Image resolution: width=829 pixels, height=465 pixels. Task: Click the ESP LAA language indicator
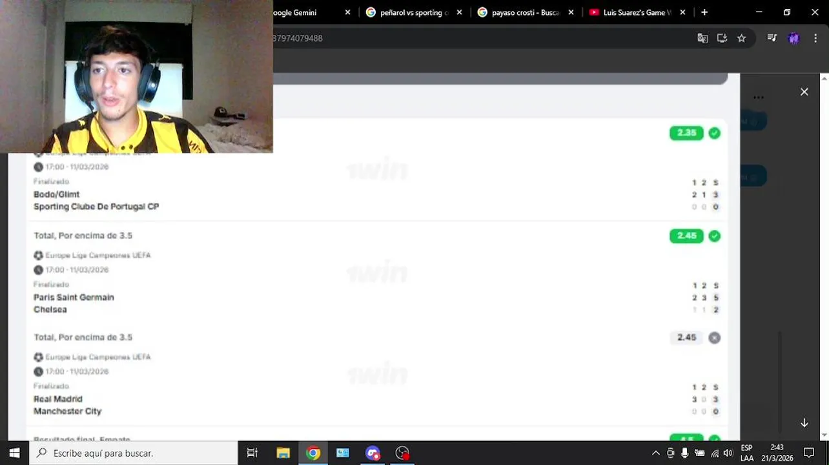pyautogui.click(x=746, y=453)
